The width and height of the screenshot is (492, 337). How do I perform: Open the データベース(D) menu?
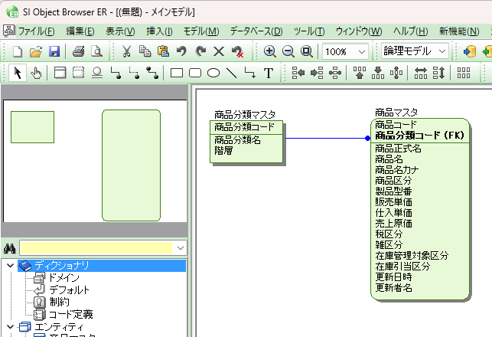click(256, 31)
